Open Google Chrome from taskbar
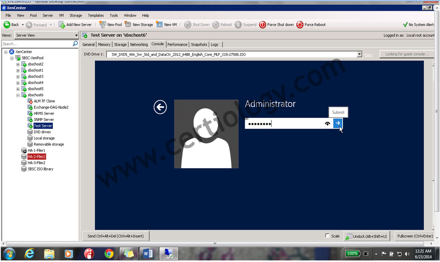 click(109, 254)
